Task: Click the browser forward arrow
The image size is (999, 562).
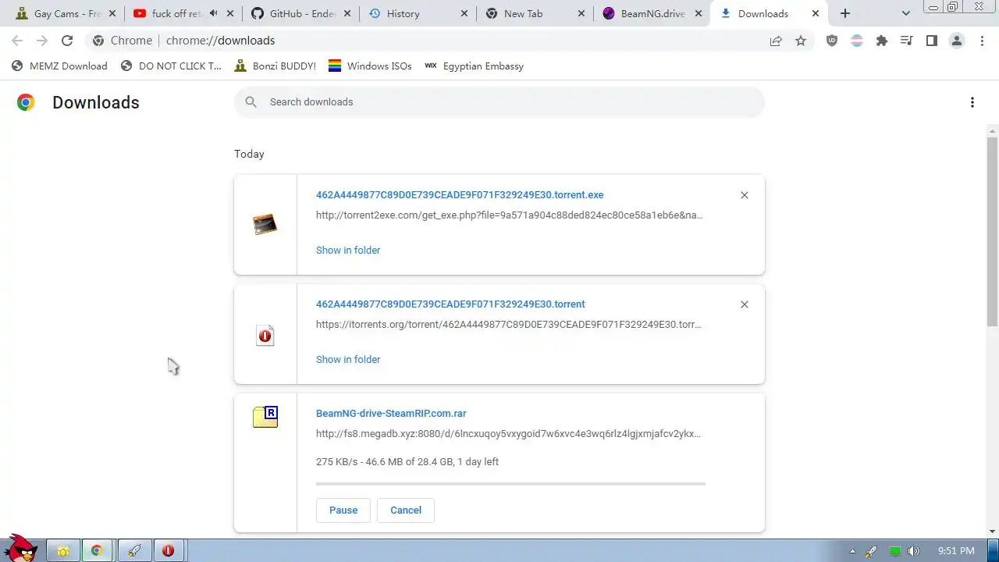Action: point(42,41)
